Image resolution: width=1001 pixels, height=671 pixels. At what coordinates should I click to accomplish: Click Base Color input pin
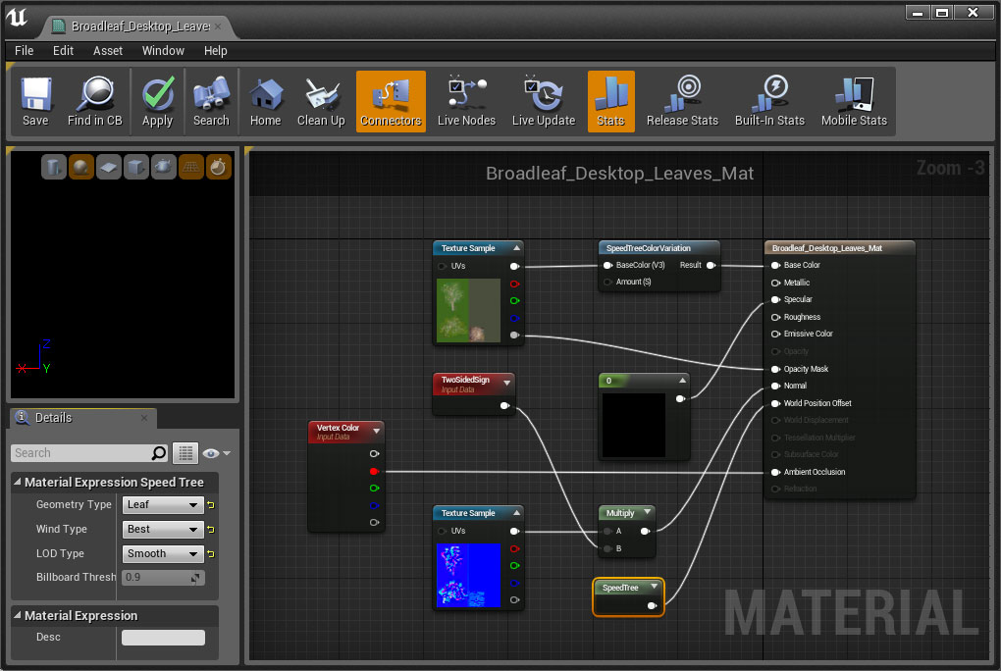click(775, 265)
